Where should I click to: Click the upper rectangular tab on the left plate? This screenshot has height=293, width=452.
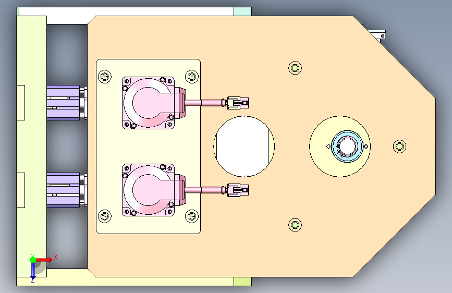21,103
